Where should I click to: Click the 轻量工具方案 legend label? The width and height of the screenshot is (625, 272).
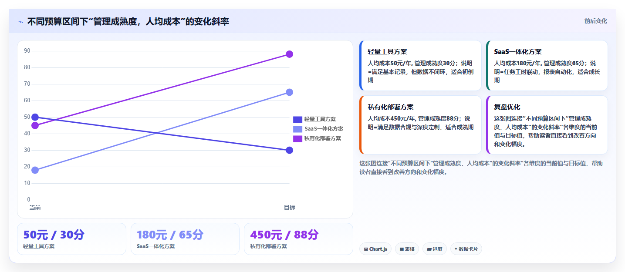(320, 119)
